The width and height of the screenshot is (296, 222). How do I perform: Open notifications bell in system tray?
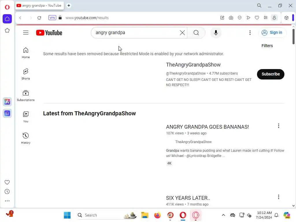pos(276,215)
